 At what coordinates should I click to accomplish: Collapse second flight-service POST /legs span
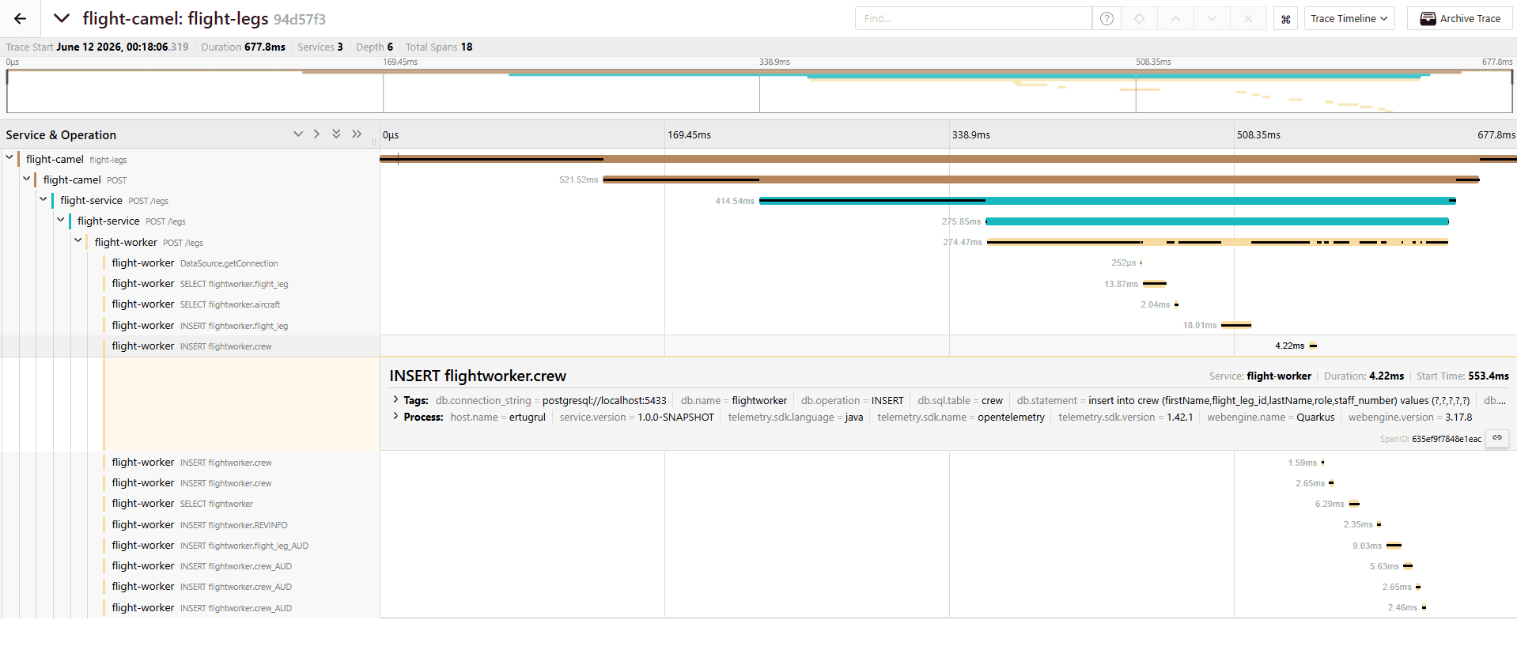tap(61, 220)
